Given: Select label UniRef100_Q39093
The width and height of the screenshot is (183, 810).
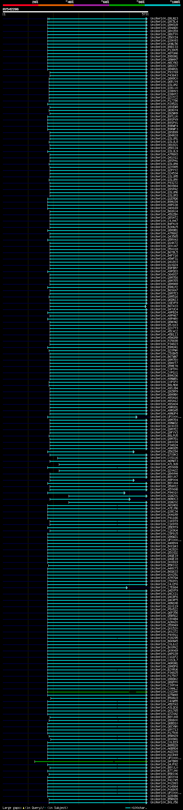Looking at the screenshot, I should (x=164, y=41).
